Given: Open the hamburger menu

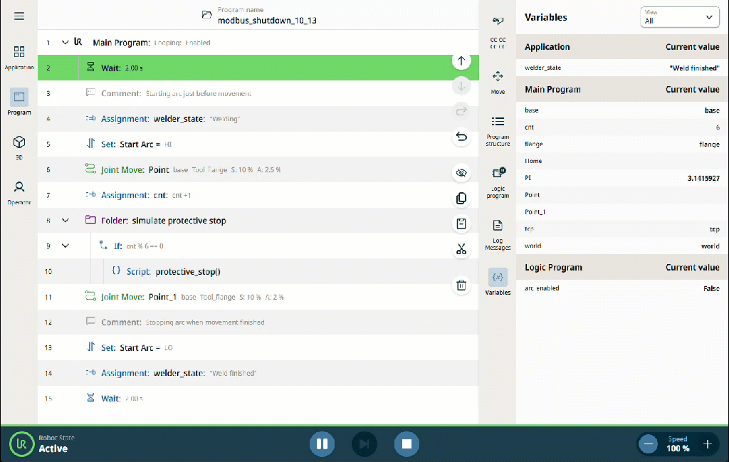Looking at the screenshot, I should (x=19, y=16).
